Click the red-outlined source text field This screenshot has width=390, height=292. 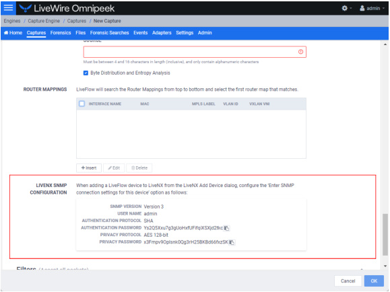pyautogui.click(x=195, y=52)
